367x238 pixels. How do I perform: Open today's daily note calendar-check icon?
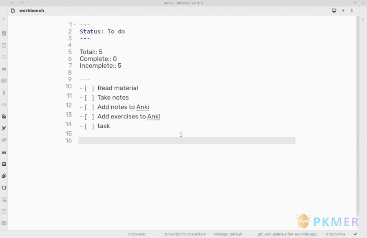pos(4,164)
